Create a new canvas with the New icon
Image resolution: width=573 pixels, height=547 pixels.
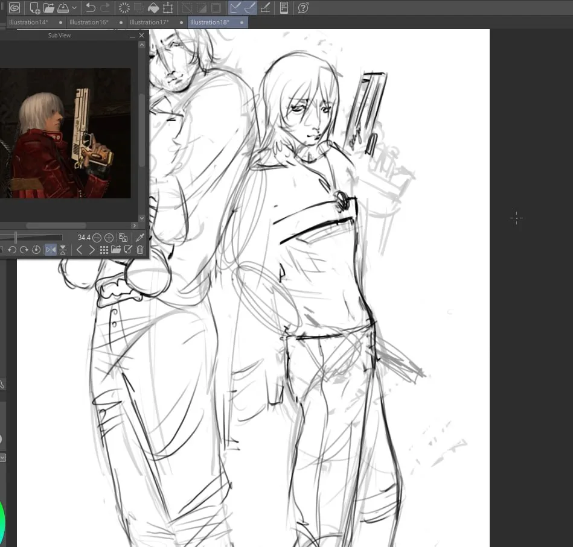point(34,8)
